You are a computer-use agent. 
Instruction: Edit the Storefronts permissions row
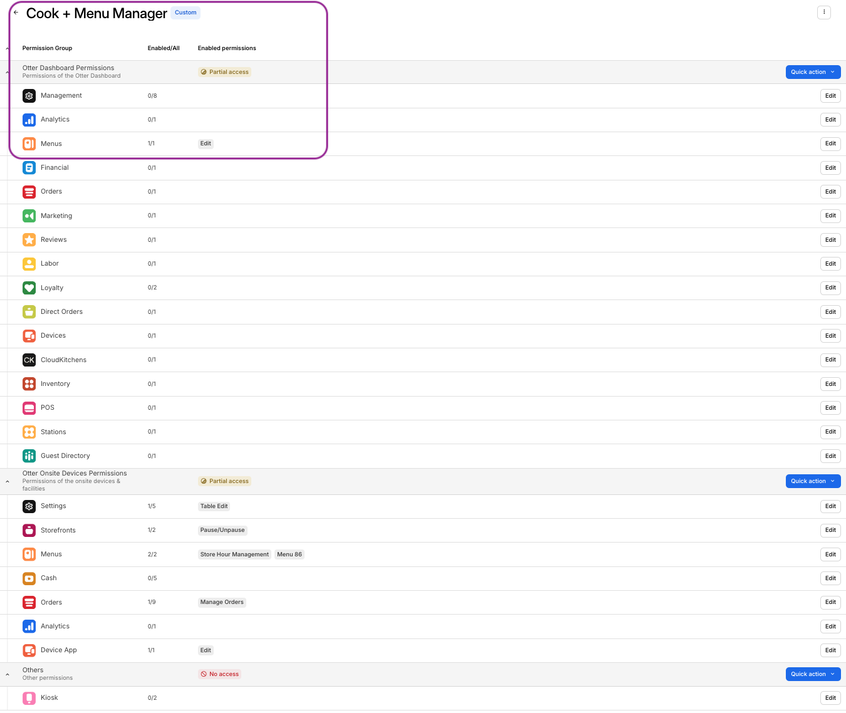coord(830,530)
